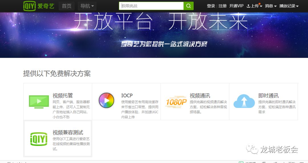Click the iQIYI logo in header

39,6
